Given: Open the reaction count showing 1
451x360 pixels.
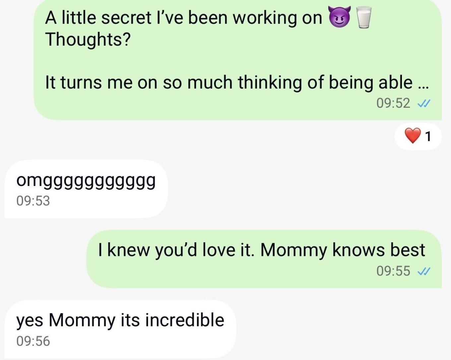Looking at the screenshot, I should point(428,136).
